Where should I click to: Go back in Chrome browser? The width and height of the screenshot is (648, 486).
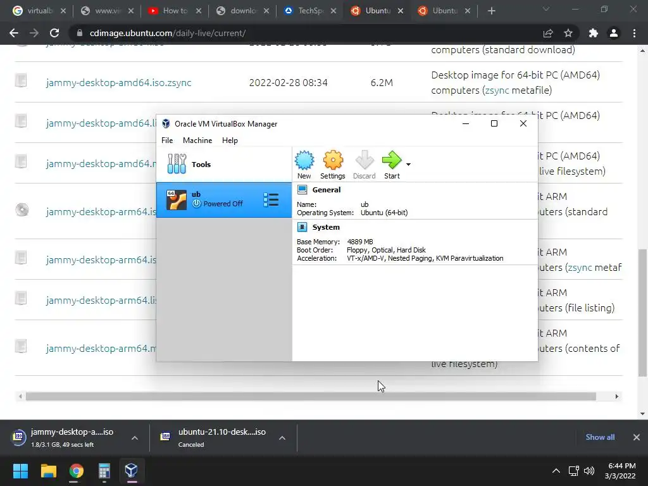[x=14, y=33]
